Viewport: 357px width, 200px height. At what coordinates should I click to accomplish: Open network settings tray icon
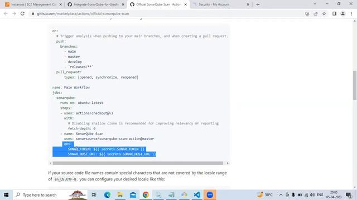[x=306, y=195]
